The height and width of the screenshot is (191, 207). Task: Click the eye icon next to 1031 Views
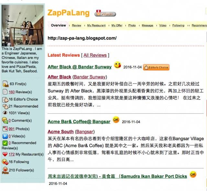pos(5,113)
